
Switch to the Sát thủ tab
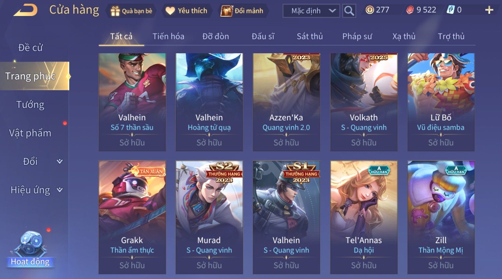[310, 36]
